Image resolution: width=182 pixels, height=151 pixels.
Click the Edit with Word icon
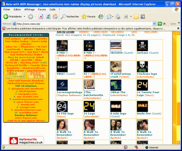tap(126, 16)
